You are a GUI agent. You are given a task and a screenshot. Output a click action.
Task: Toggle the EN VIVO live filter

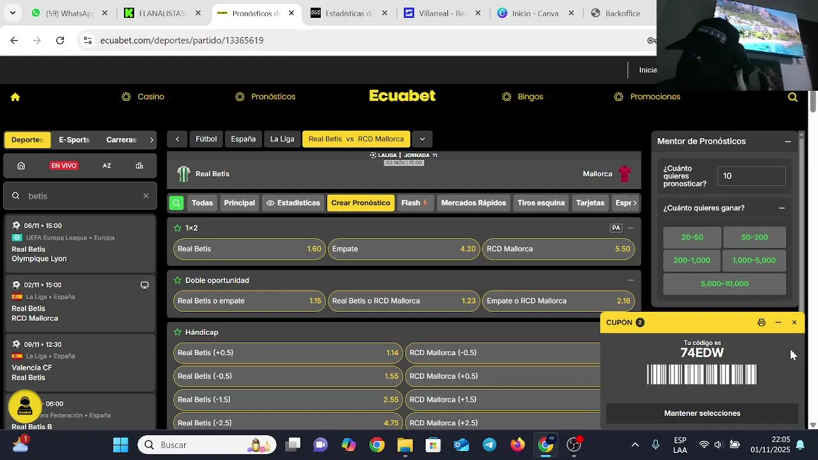pos(64,165)
